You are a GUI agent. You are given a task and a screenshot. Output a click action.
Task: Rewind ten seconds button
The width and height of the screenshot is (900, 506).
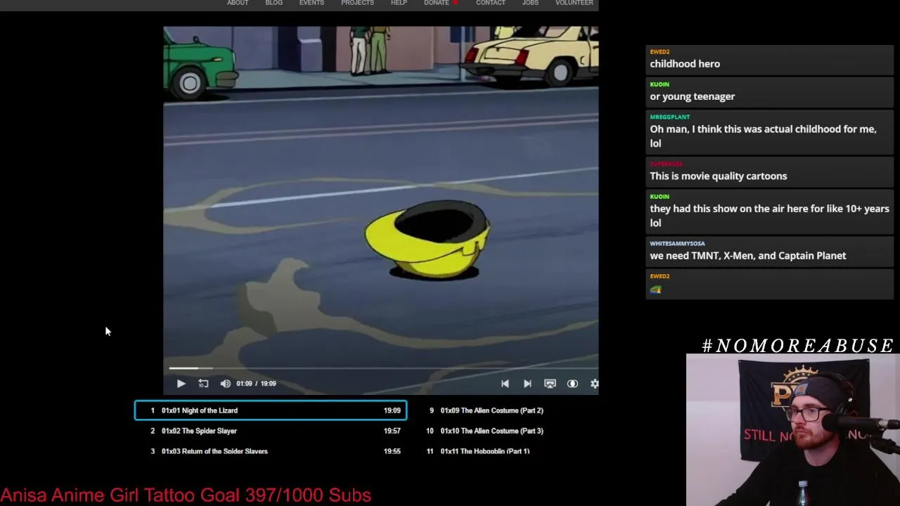[x=203, y=384]
